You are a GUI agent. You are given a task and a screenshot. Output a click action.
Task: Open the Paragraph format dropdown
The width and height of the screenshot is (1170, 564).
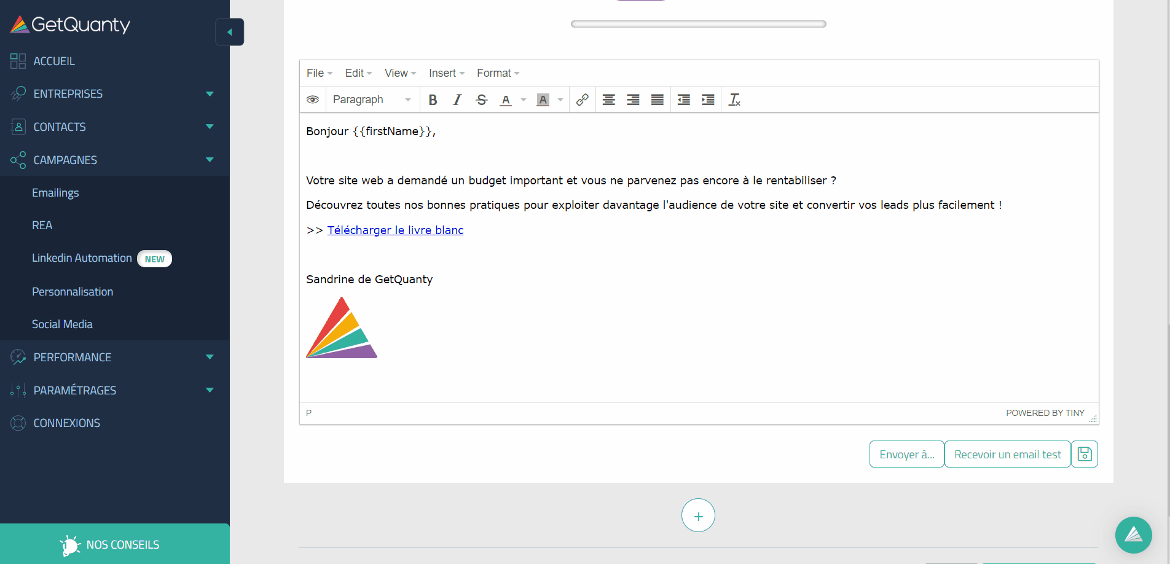click(x=371, y=100)
